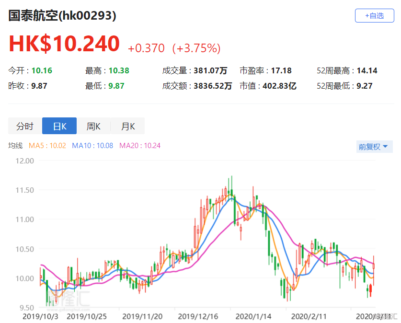Click the 昨收 previous close 9.87
Screen dimensions: 401x323
point(39,86)
